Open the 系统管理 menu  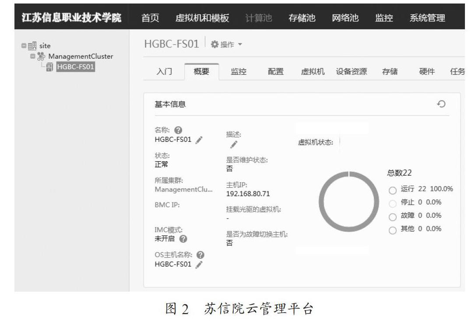coord(427,18)
